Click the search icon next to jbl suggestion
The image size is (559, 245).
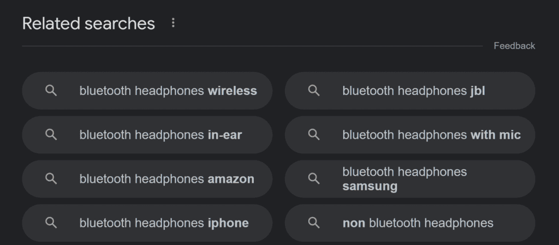coord(314,91)
